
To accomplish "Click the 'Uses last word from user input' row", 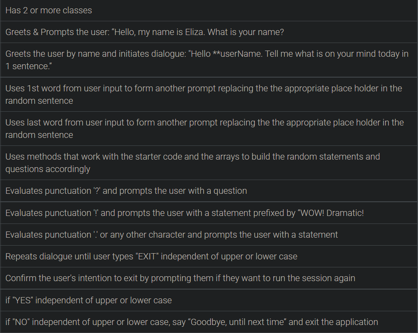I will point(209,129).
